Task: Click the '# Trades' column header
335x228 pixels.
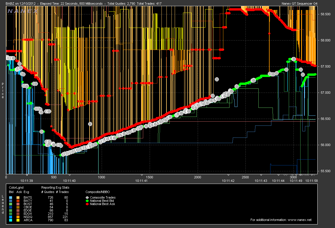Action: click(62, 192)
